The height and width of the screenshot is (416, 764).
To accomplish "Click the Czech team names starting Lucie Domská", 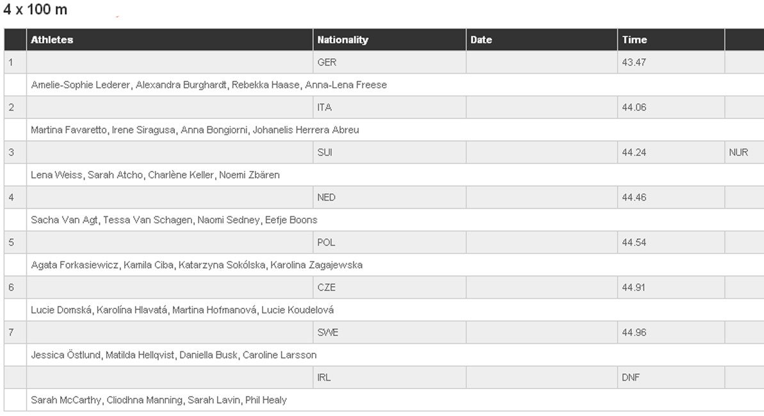I will tap(183, 310).
